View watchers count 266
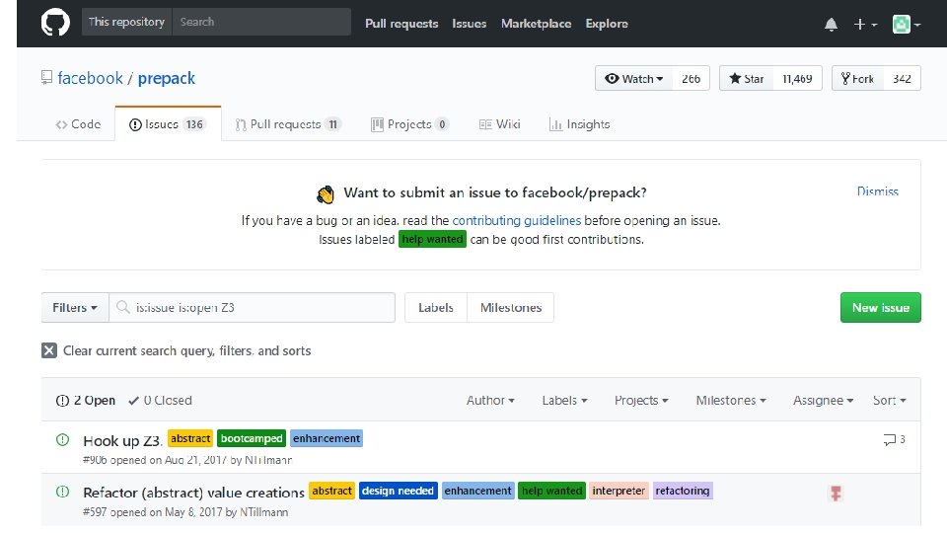This screenshot has width=947, height=533. pos(691,79)
